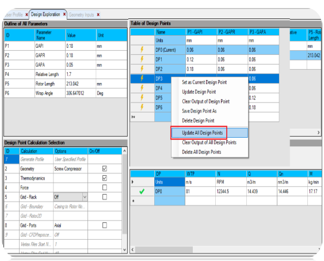Select Delete All Design Points option
Viewport: 324px width, 261px height.
coord(201,152)
